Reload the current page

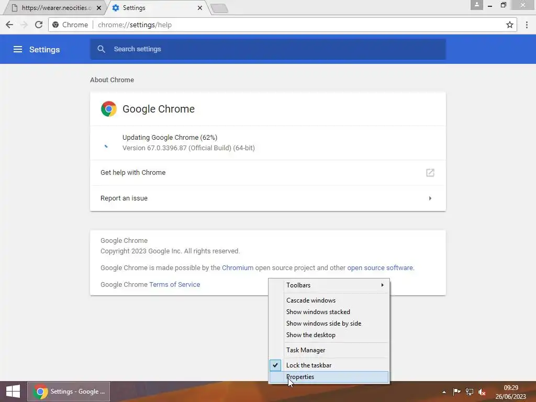click(39, 25)
